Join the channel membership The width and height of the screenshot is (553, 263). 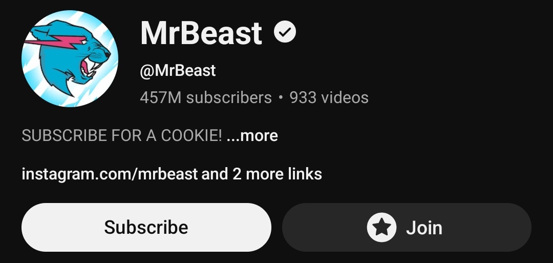(407, 227)
